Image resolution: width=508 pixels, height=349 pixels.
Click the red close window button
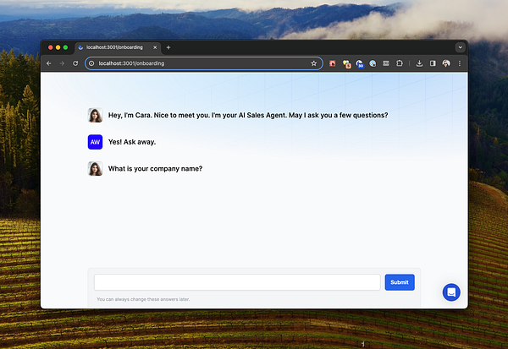point(51,47)
